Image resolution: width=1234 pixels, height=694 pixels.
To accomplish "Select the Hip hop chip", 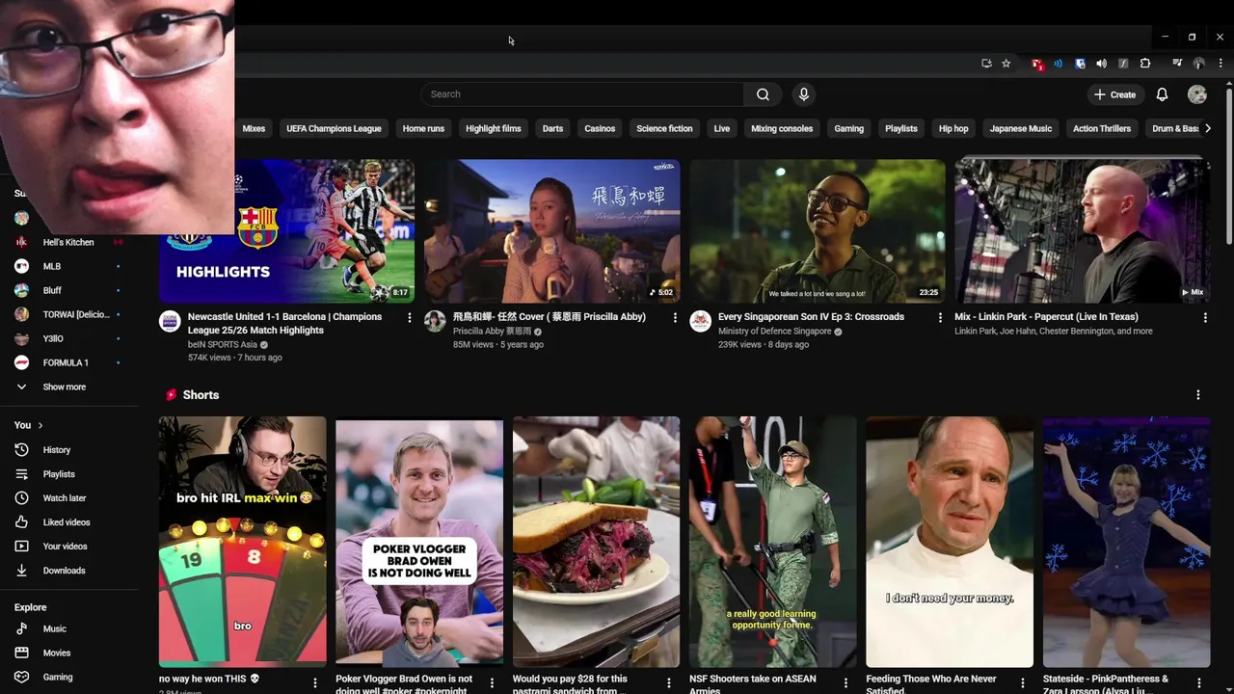I will coord(953,128).
